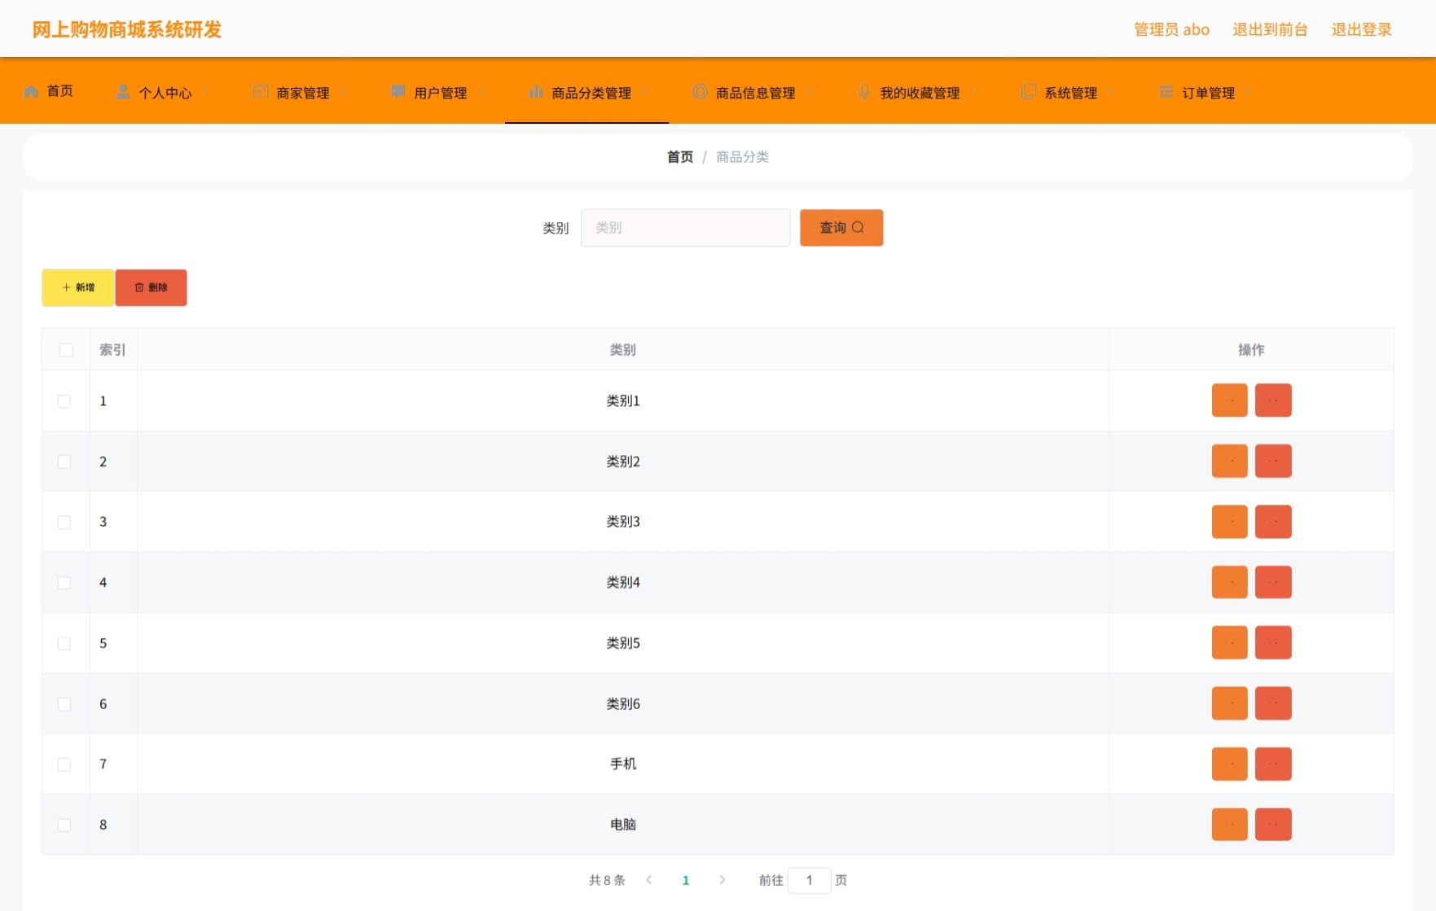The width and height of the screenshot is (1436, 911).
Task: Click the go-to-page number input
Action: pos(809,880)
